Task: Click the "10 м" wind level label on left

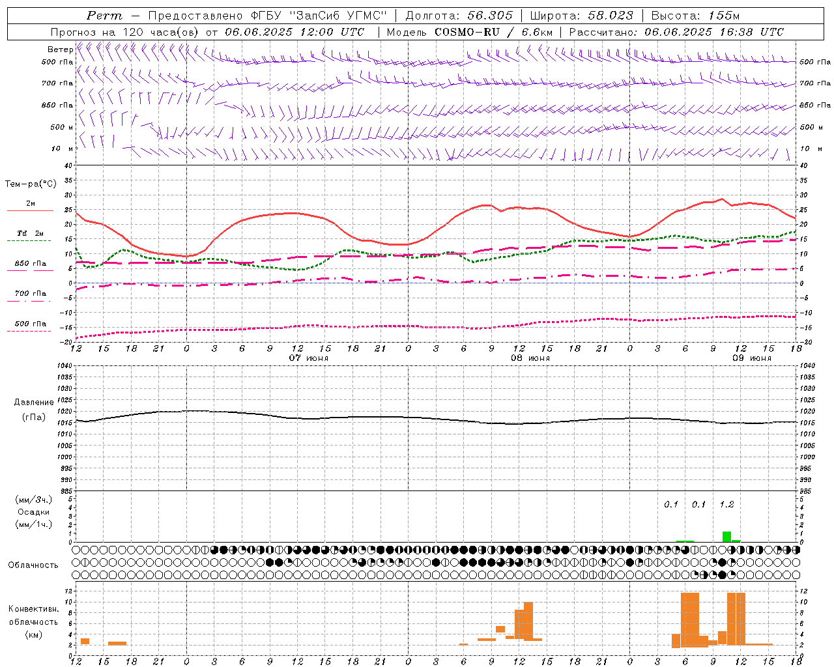Action: point(63,149)
